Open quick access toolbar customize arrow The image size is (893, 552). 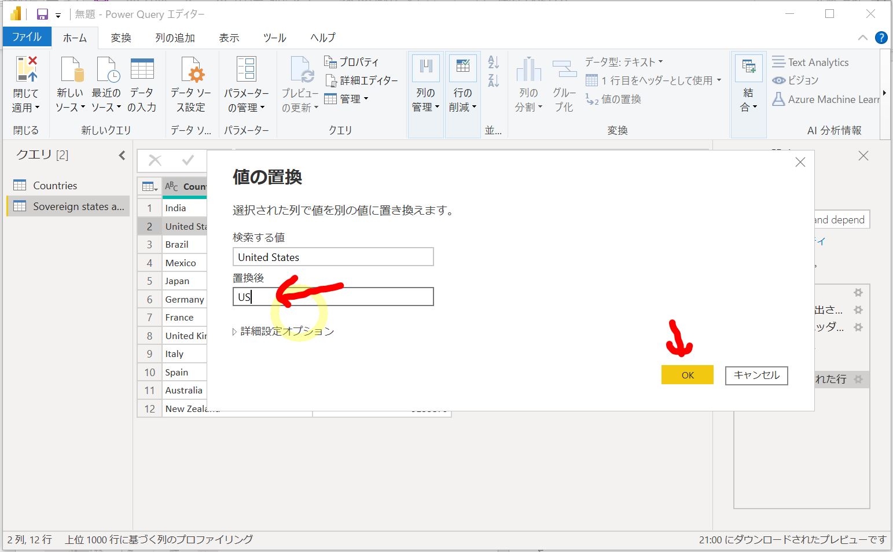tap(58, 16)
